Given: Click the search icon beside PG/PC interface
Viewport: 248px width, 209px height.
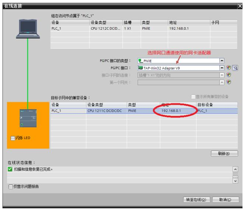Looking at the screenshot, I should (235, 68).
